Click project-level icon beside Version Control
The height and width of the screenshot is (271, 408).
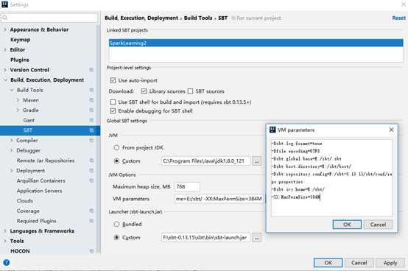point(91,70)
